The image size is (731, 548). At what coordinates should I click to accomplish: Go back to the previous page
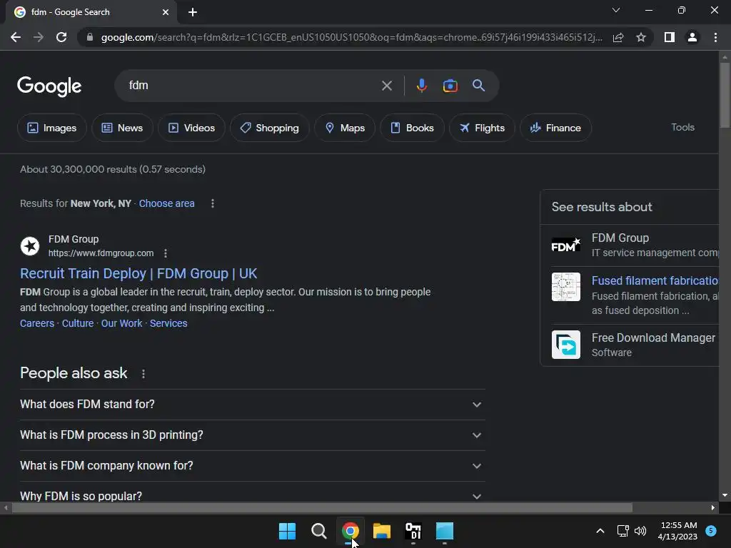(x=16, y=37)
